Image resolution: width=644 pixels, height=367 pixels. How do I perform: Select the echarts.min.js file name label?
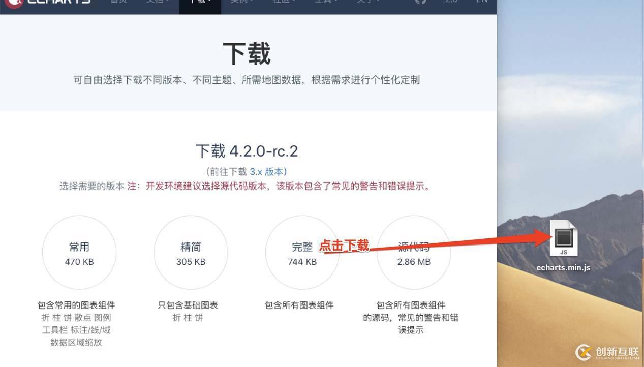click(563, 267)
